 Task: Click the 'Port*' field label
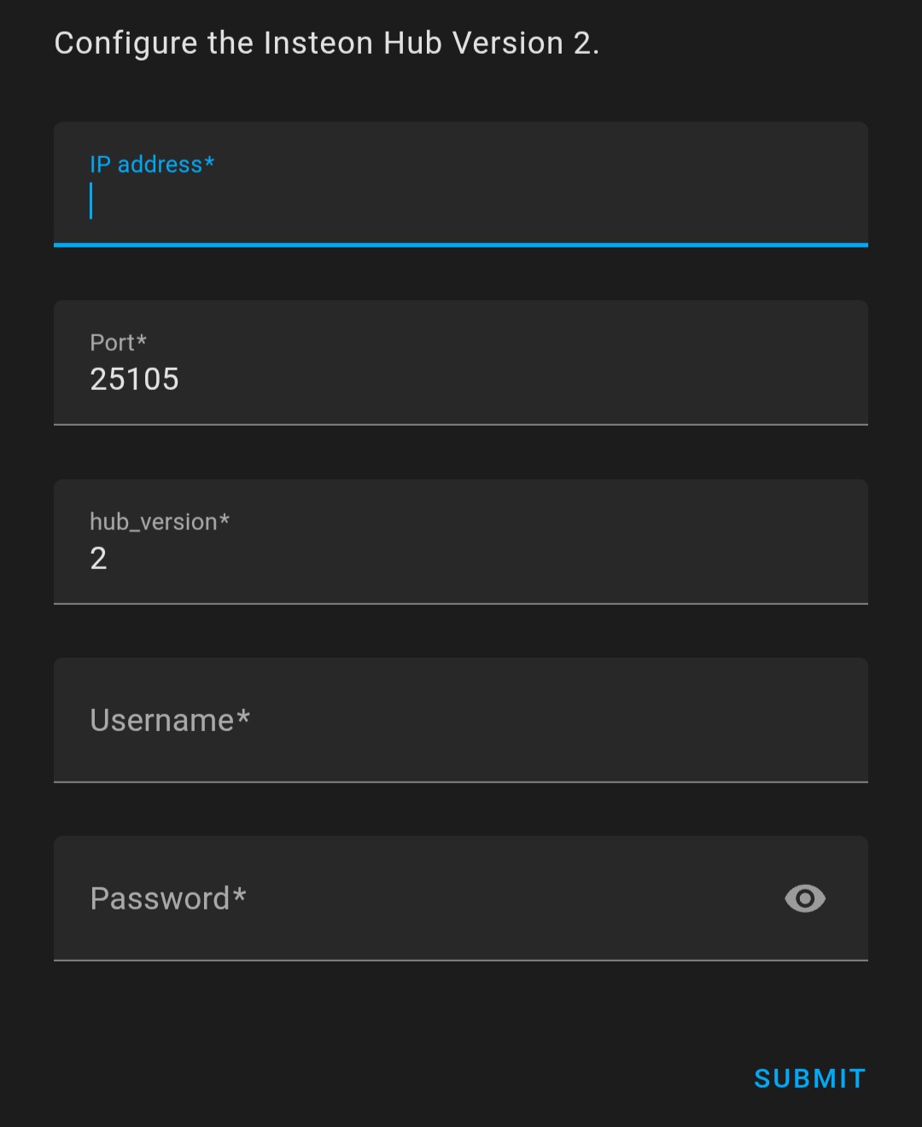[118, 342]
